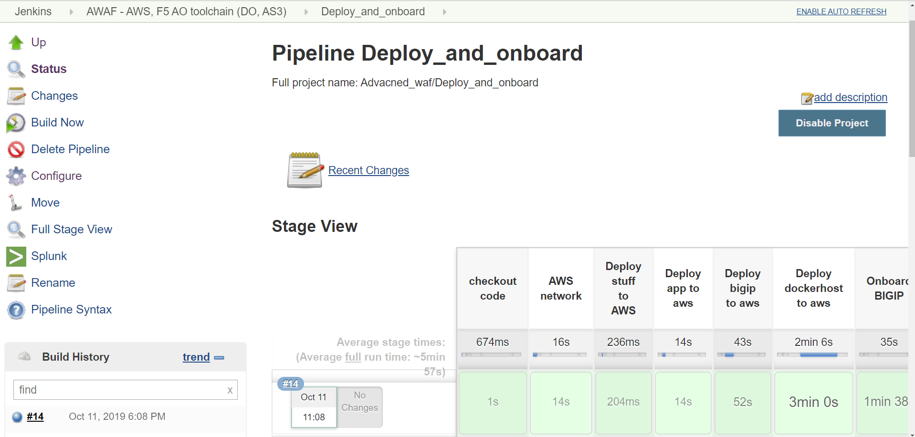Open build #14 link in history

(35, 416)
